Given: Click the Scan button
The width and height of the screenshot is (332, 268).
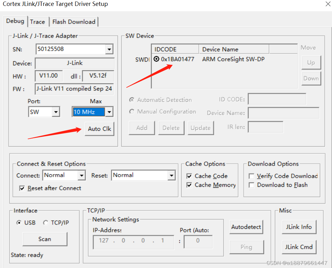Looking at the screenshot, I should (45, 239).
